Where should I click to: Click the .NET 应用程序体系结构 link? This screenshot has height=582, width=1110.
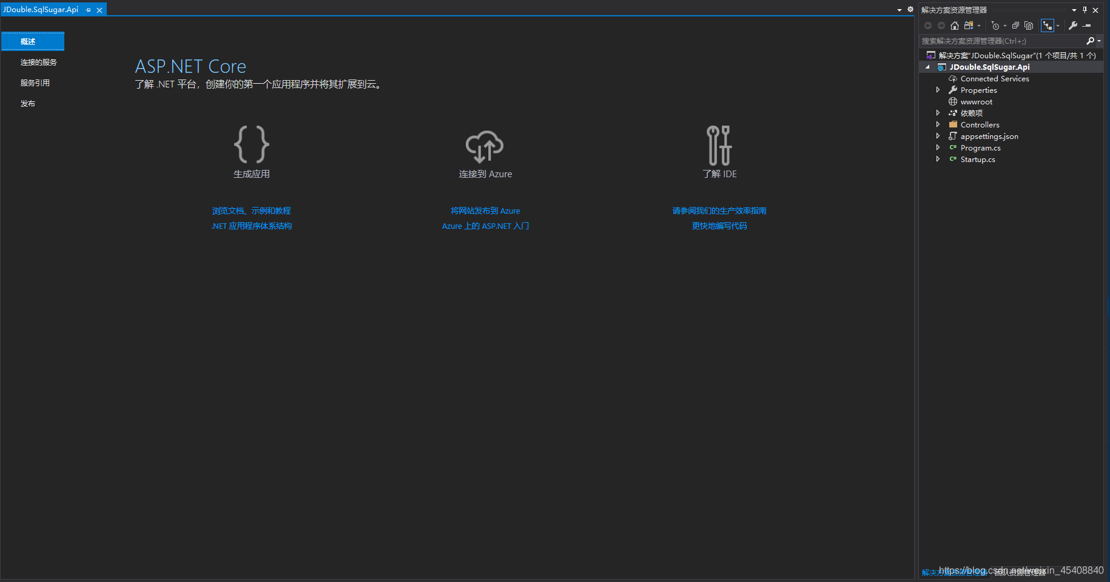tap(251, 225)
